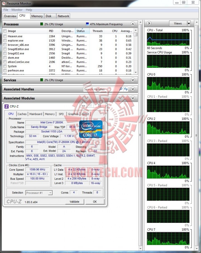Switch to the Memory tab in Resource Monitor
Viewport: 201px width, 253px height.
point(37,16)
